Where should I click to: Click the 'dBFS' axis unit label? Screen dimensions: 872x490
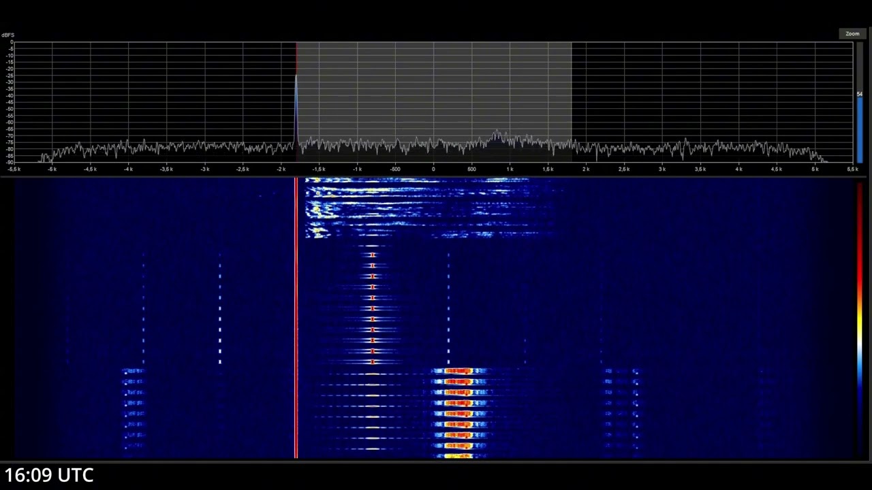tap(7, 35)
